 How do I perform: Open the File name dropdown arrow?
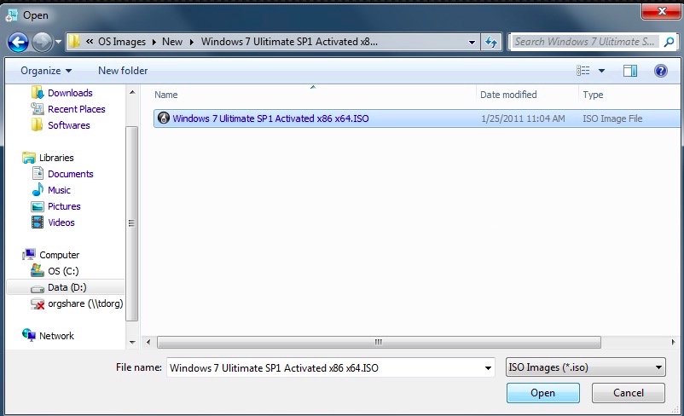pyautogui.click(x=488, y=368)
